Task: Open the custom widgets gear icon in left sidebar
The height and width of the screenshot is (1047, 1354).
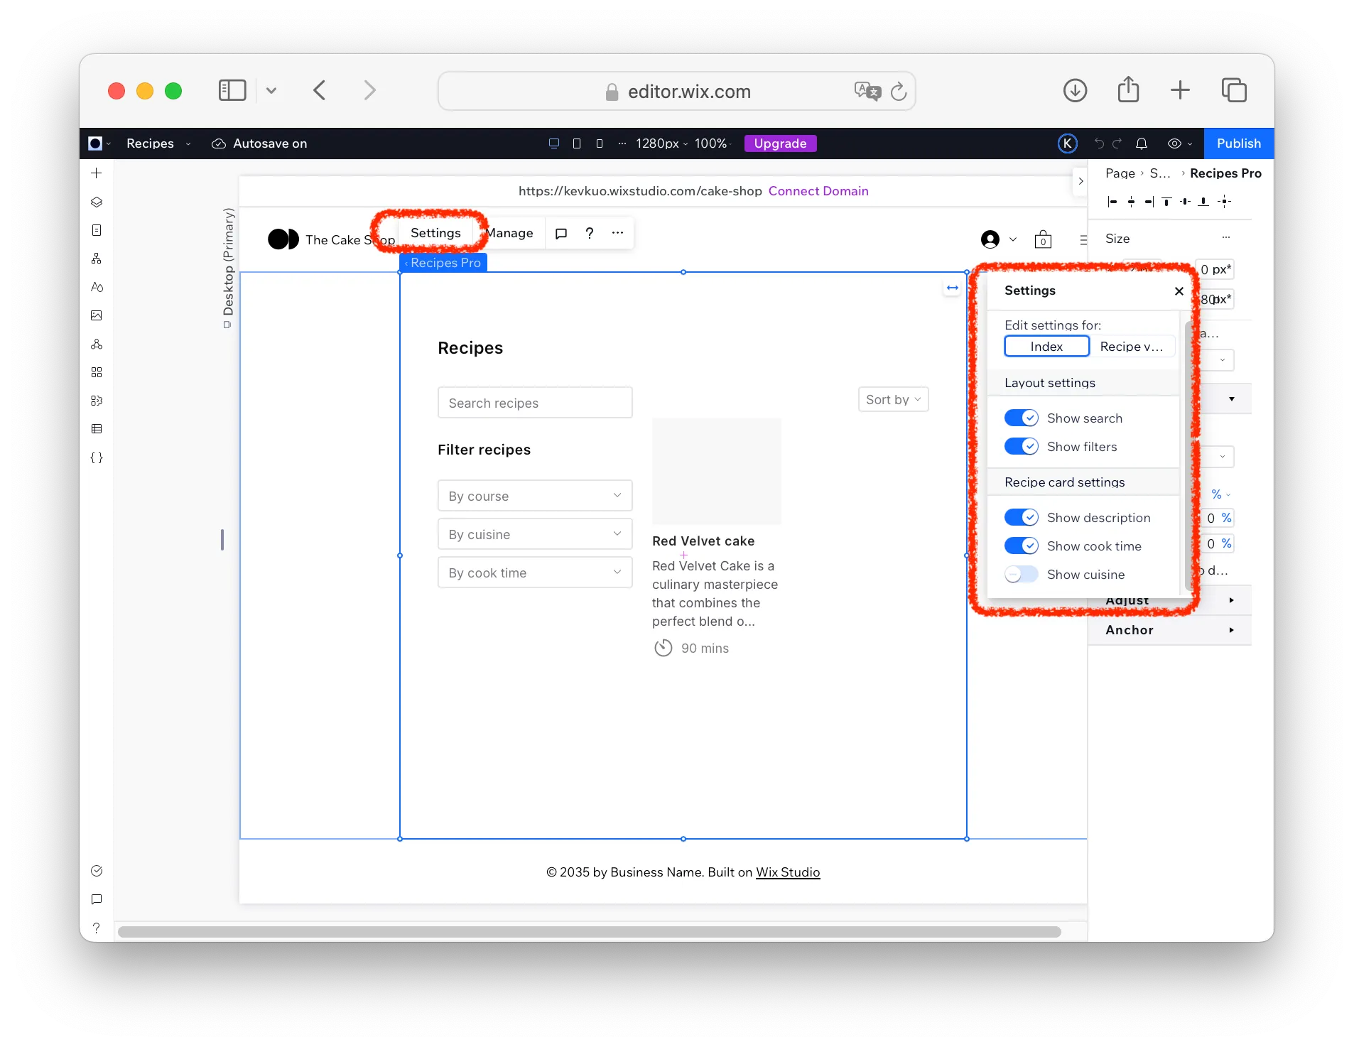Action: click(x=97, y=401)
